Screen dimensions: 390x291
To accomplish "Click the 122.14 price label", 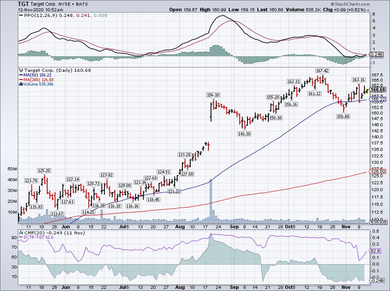I will click(72, 179).
